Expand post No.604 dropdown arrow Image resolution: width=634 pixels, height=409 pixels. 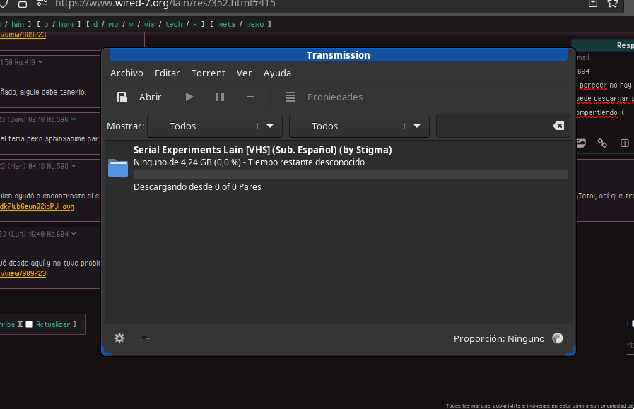click(74, 234)
